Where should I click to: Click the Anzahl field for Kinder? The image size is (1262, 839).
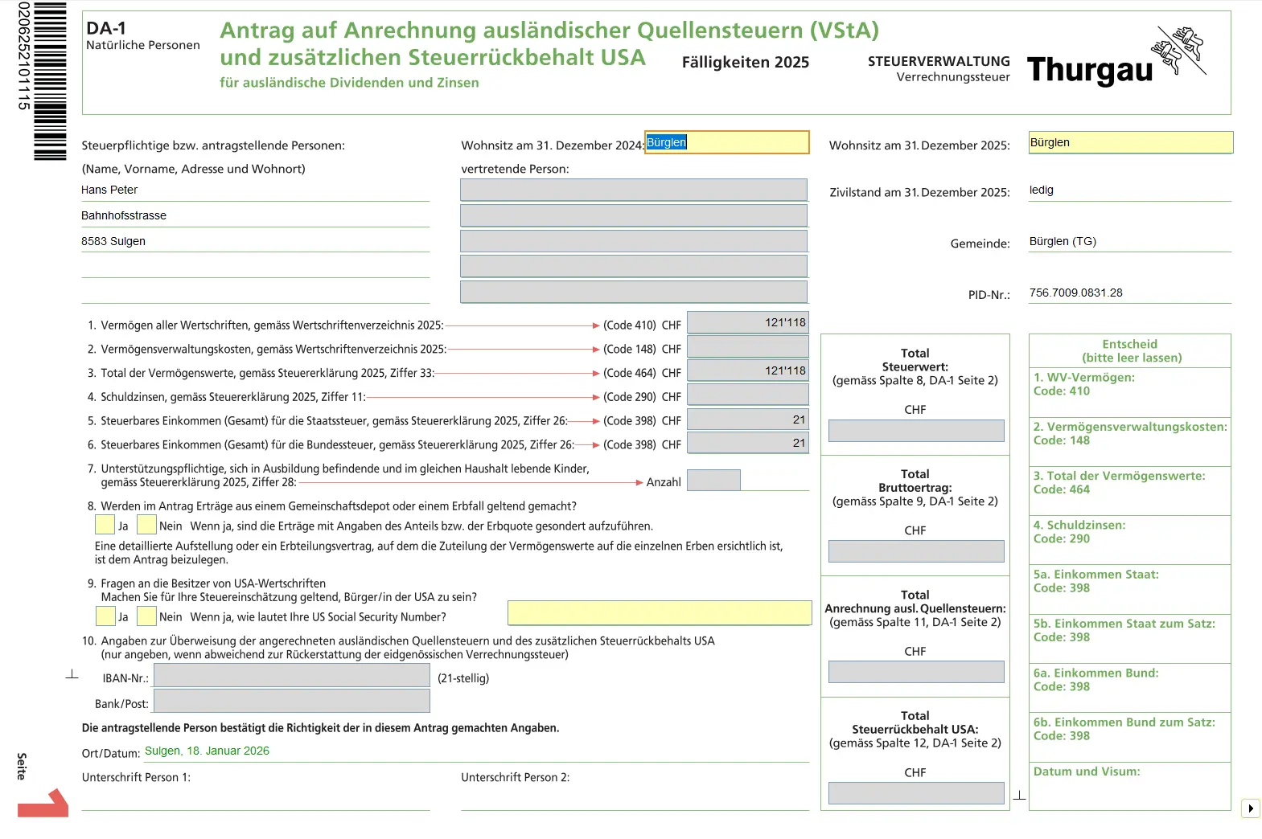[713, 481]
